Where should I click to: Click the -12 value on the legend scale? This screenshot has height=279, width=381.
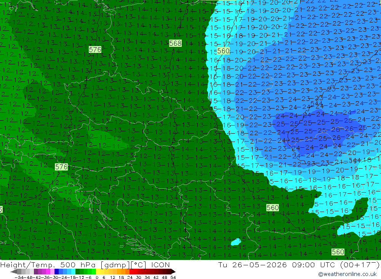80,277
